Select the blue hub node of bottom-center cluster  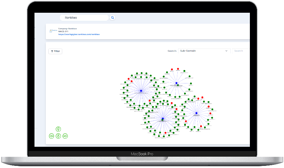[x=162, y=118]
